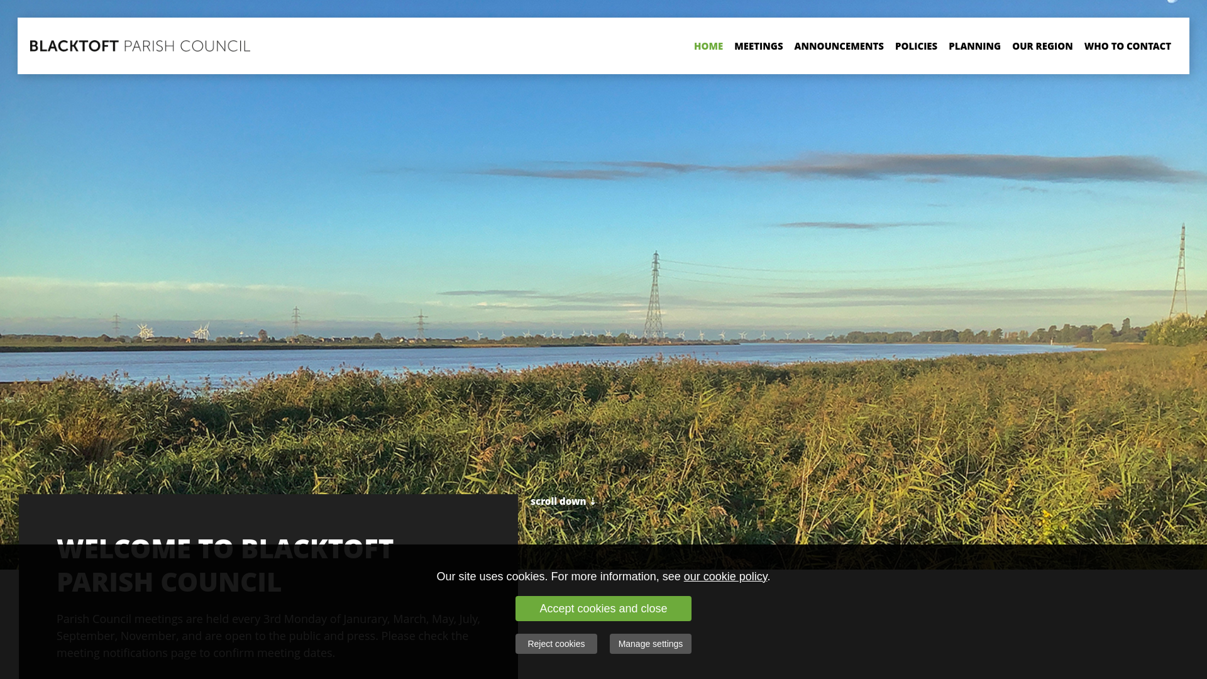Image resolution: width=1207 pixels, height=679 pixels.
Task: Open the Our Region menu item
Action: pos(1042,46)
